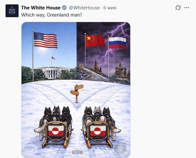Image resolution: width=196 pixels, height=158 pixels.
Task: Click the Russian flag in the image
Action: tap(118, 43)
